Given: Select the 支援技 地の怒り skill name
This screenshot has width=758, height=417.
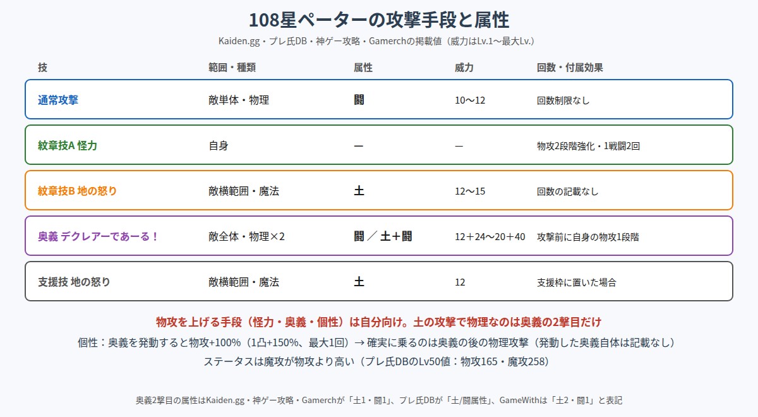Looking at the screenshot, I should [x=74, y=282].
